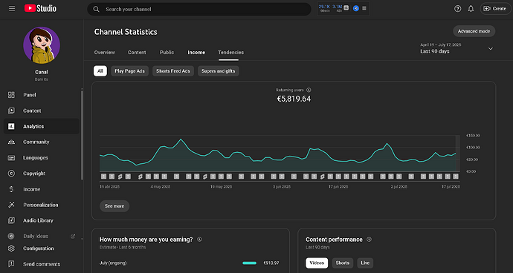Select the Play Page Ads filter chip
The width and height of the screenshot is (513, 273).
click(129, 71)
